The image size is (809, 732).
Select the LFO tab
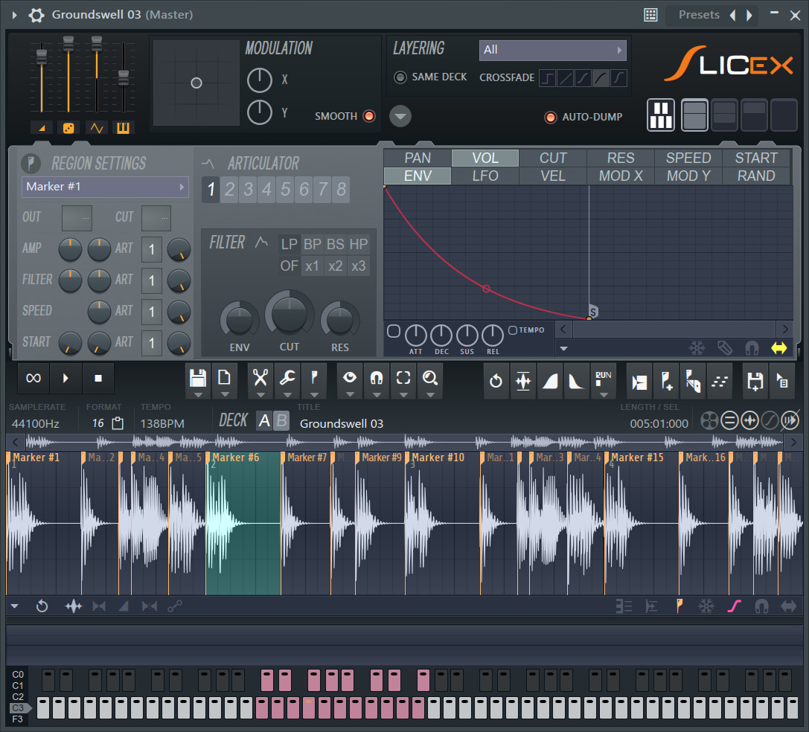pyautogui.click(x=485, y=176)
